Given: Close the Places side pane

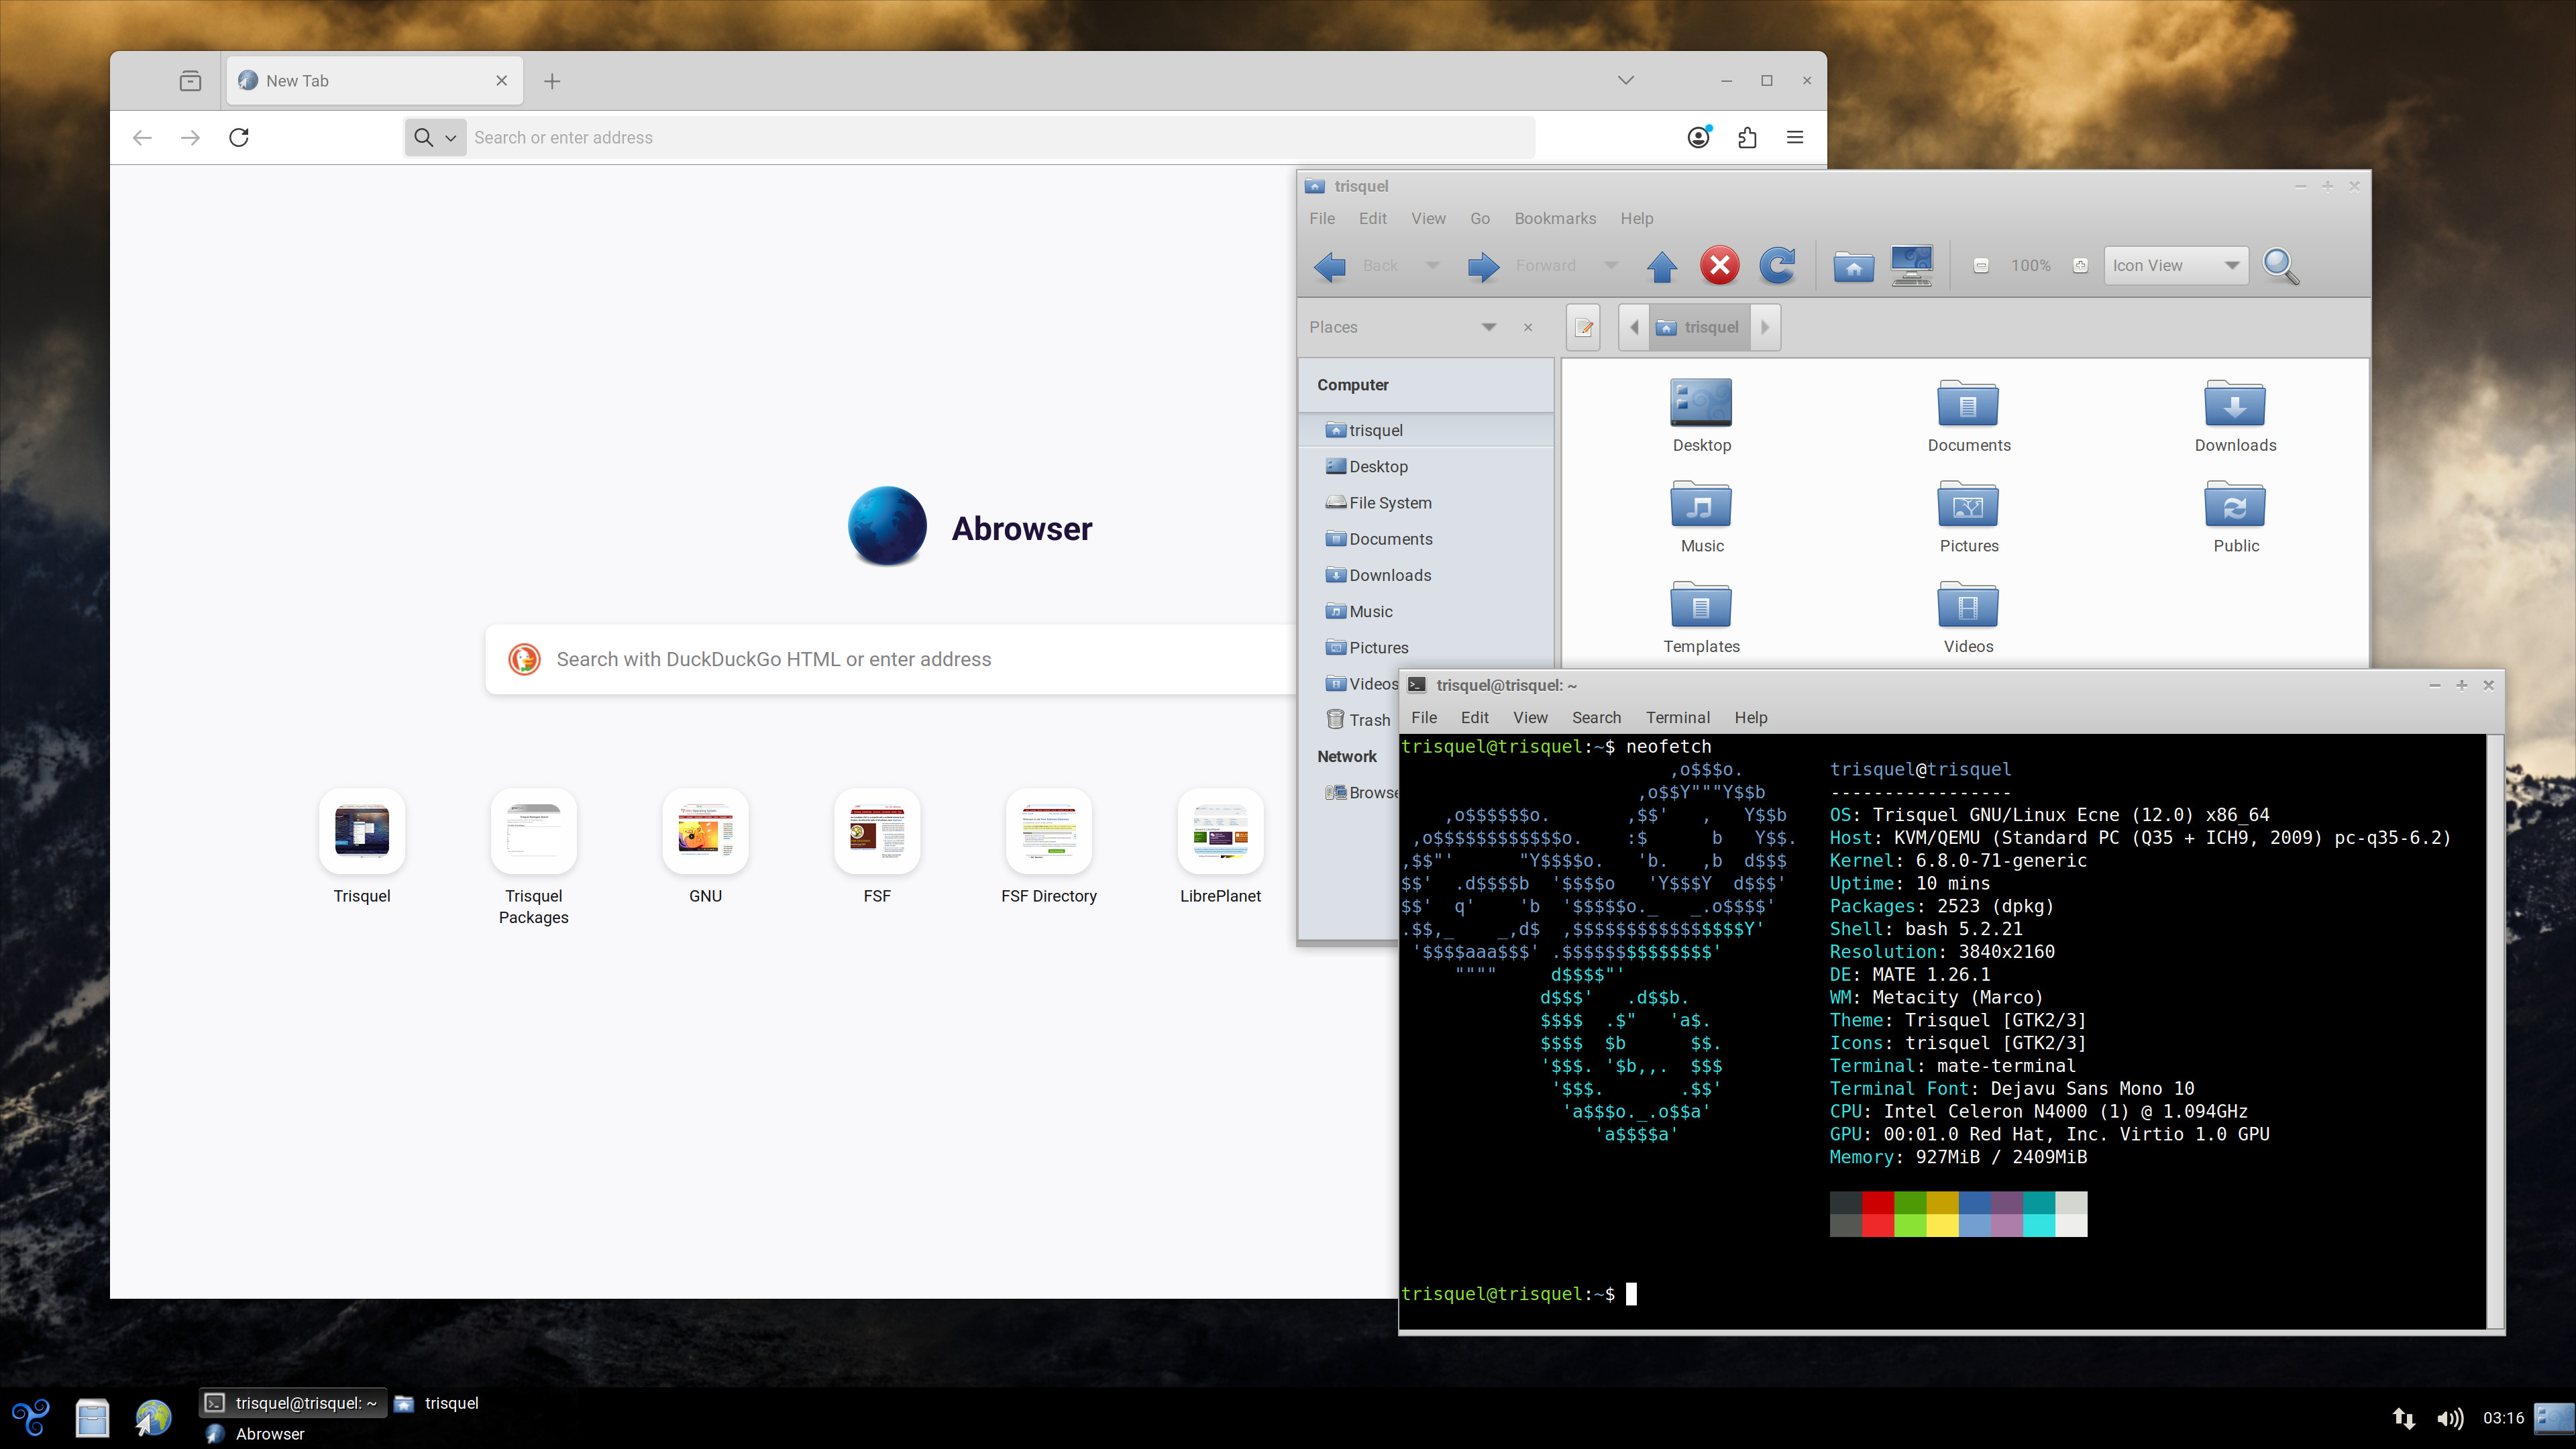Looking at the screenshot, I should tap(1528, 327).
